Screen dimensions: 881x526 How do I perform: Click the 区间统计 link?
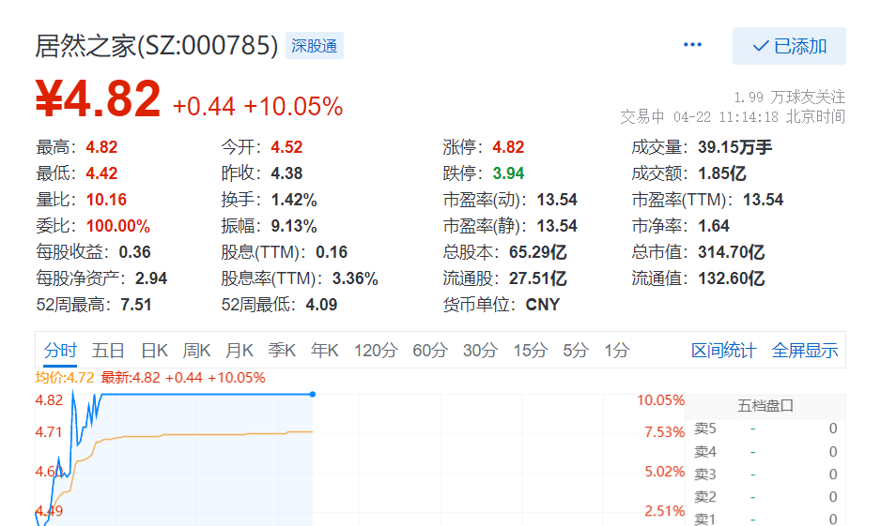tap(723, 351)
